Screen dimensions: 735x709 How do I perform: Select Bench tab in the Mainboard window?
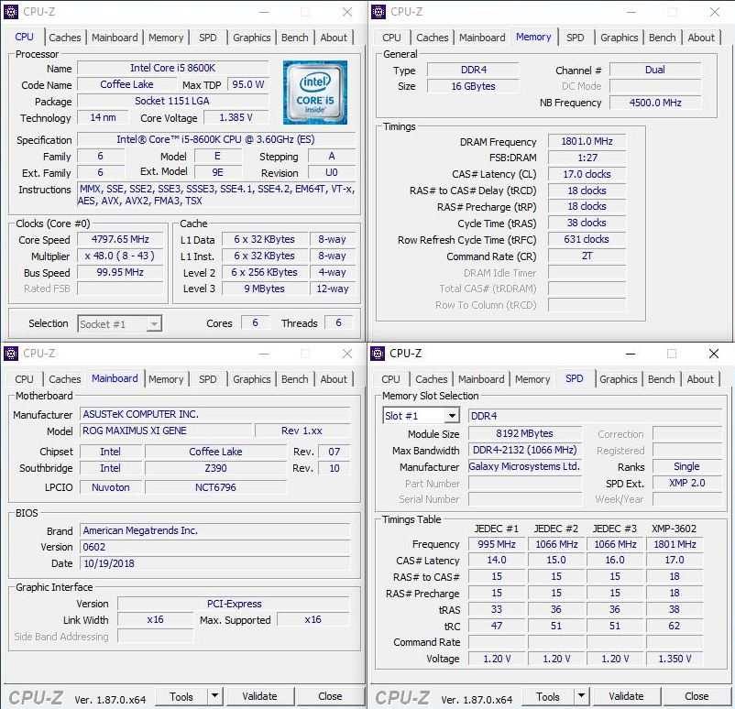click(x=294, y=379)
